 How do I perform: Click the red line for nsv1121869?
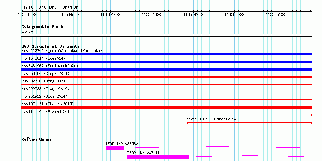[x=249, y=123]
